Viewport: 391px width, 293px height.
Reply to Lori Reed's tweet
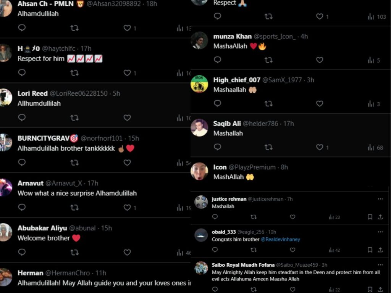[22, 118]
